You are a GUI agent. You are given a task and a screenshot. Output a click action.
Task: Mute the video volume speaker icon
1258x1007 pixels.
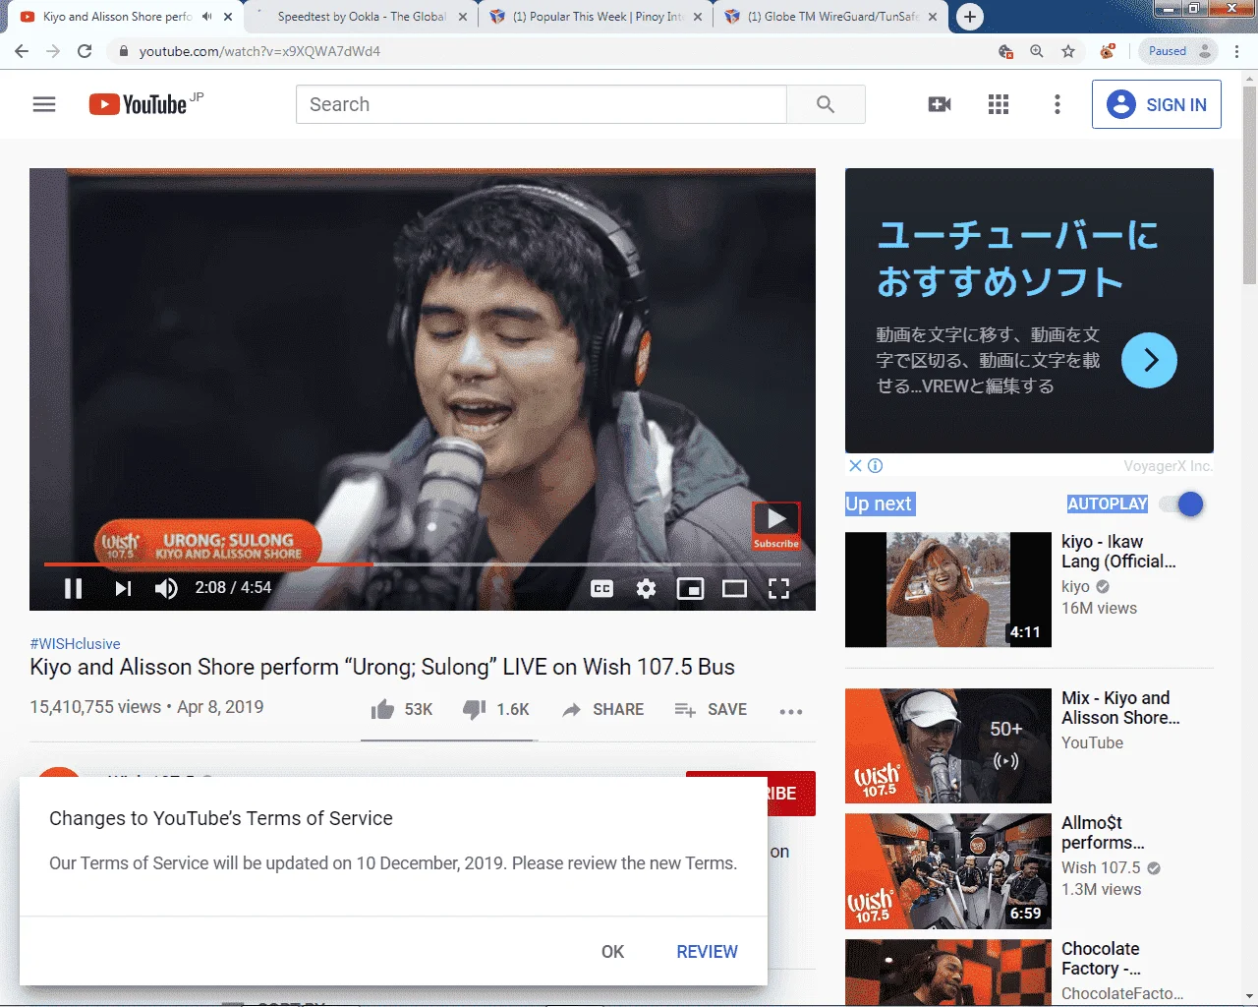pyautogui.click(x=166, y=588)
